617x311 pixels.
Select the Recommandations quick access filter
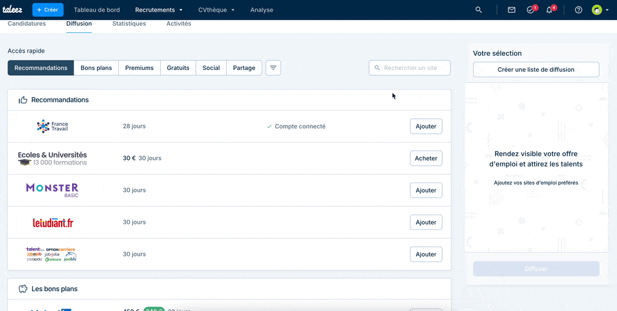pos(41,67)
